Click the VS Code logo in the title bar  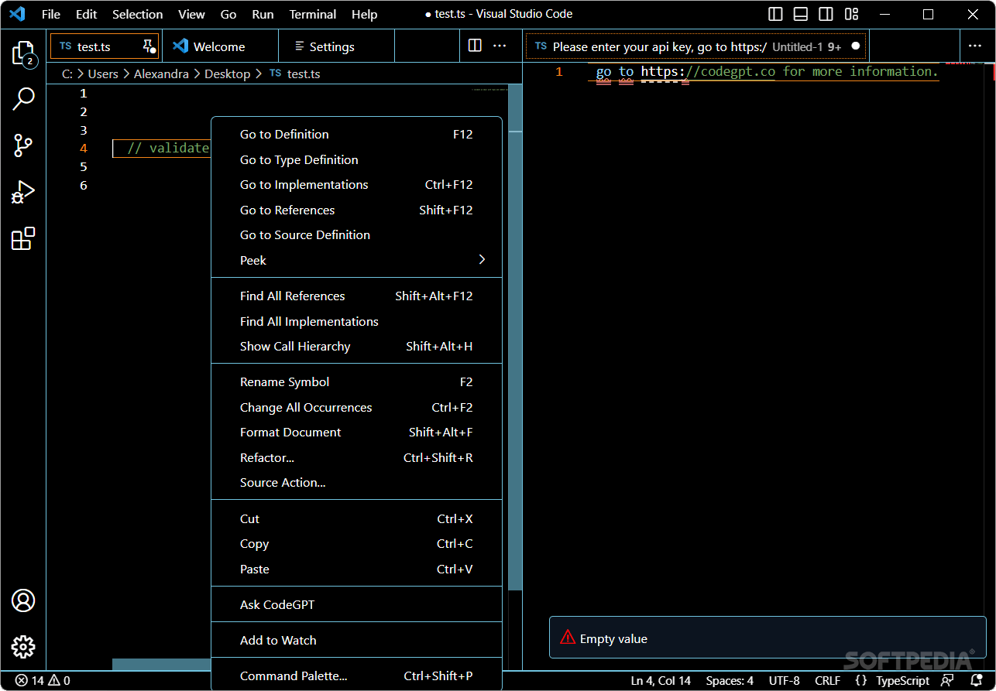(x=17, y=14)
